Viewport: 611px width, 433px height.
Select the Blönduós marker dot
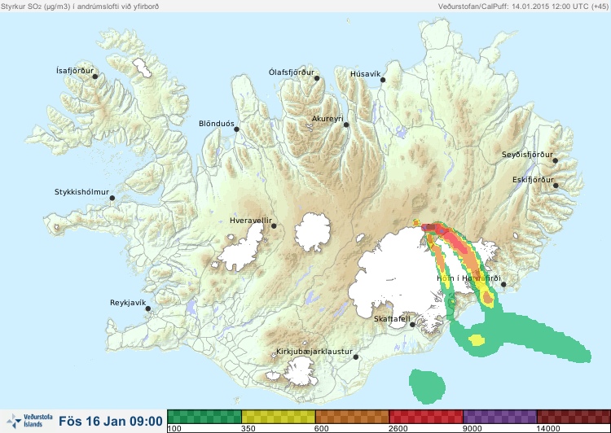click(236, 129)
